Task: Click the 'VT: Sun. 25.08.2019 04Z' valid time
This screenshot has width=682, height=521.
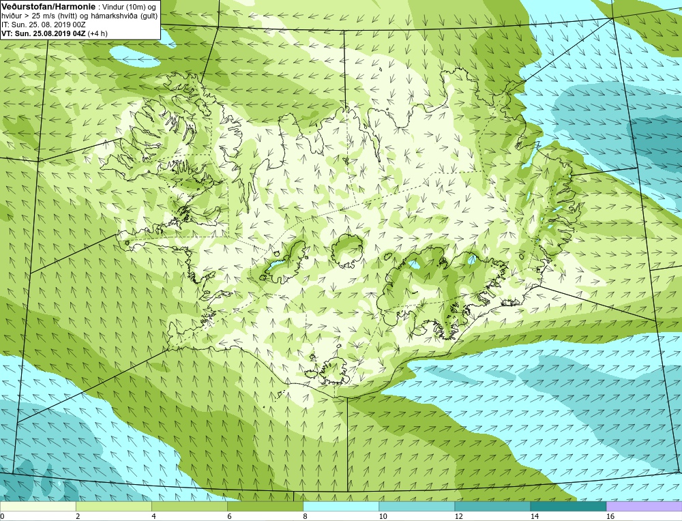Action: click(44, 33)
